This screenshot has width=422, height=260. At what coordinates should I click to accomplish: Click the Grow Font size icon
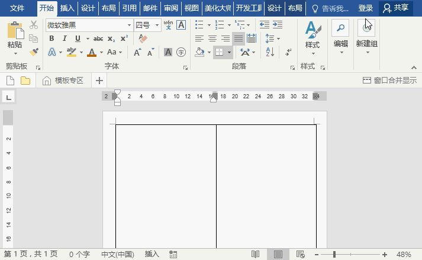click(137, 52)
